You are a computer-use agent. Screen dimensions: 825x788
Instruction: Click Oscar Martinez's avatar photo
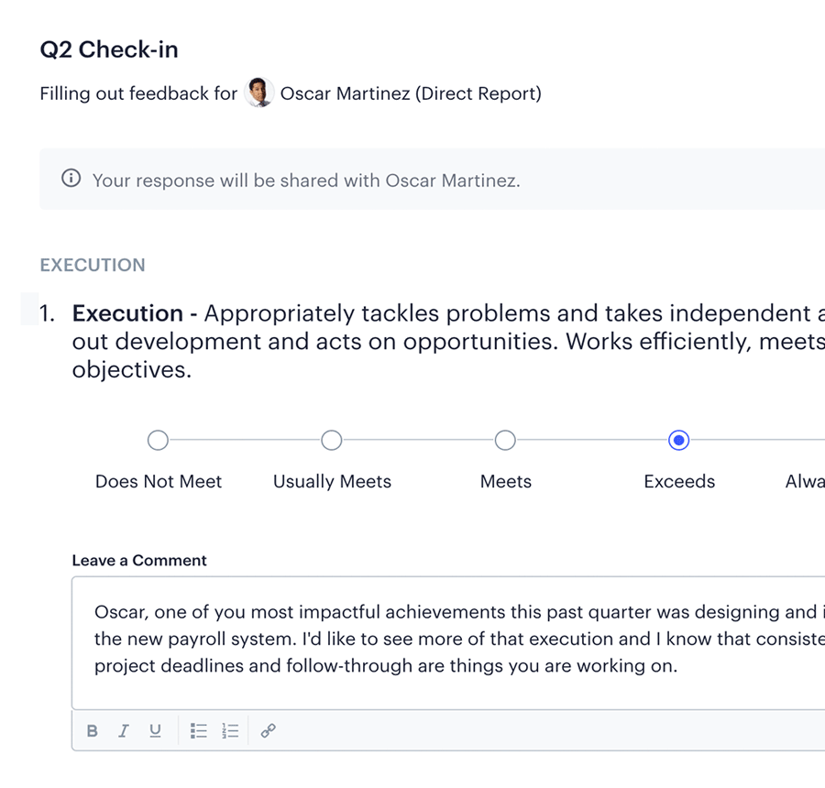click(260, 93)
